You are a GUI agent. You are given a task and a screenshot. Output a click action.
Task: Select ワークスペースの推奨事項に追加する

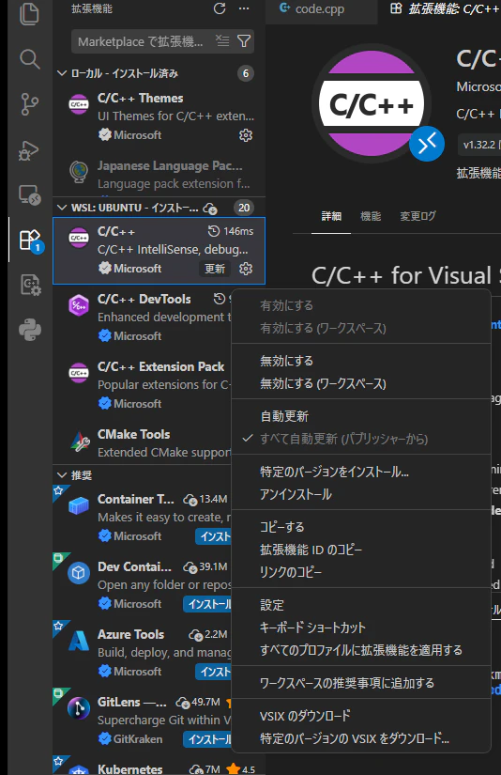361,683
